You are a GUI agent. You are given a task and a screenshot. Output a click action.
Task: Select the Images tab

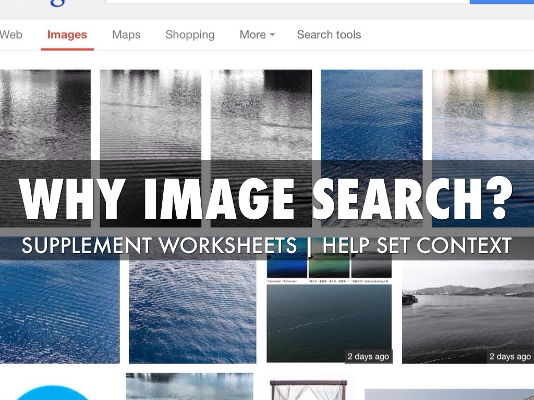point(67,35)
